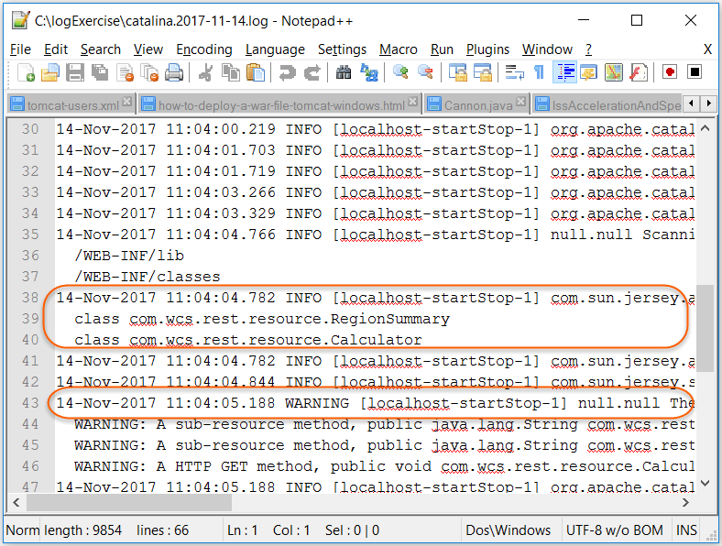Open the Macro menu

399,49
